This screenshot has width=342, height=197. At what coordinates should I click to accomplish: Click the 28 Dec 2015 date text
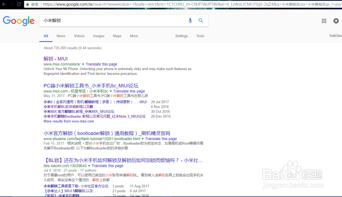click(161, 116)
